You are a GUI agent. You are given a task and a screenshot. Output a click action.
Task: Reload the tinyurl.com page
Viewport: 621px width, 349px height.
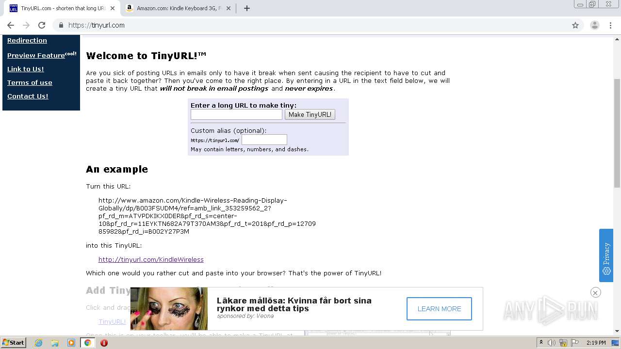click(x=42, y=25)
